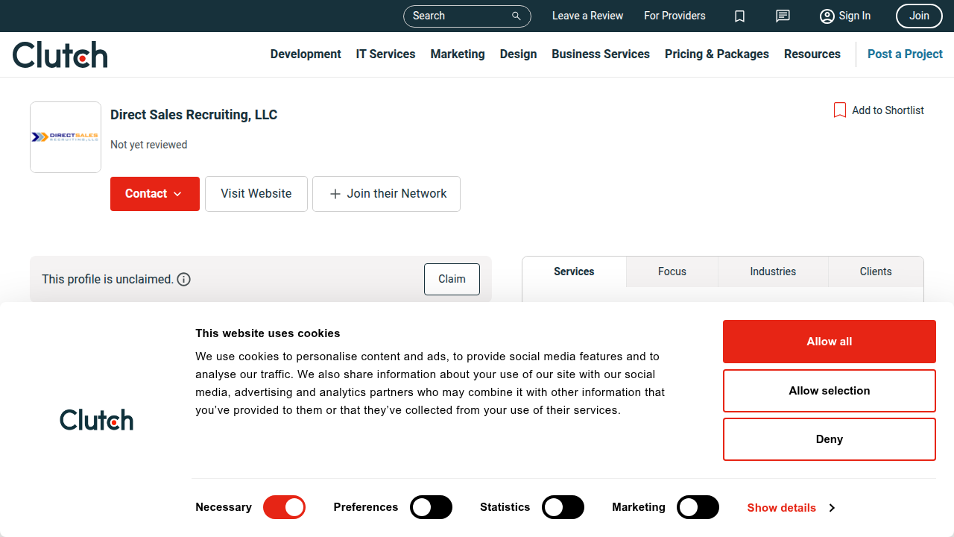Open the Pricing & Packages menu
The image size is (954, 537).
click(x=717, y=54)
